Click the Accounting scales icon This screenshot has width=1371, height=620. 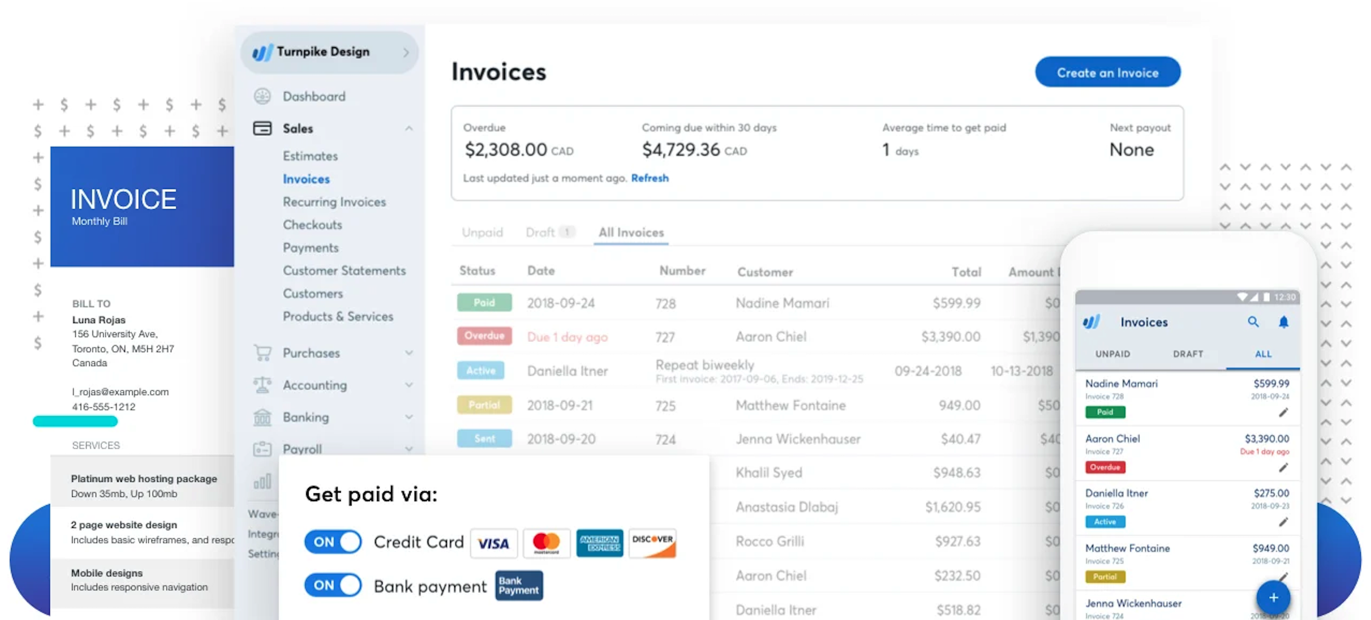coord(263,385)
